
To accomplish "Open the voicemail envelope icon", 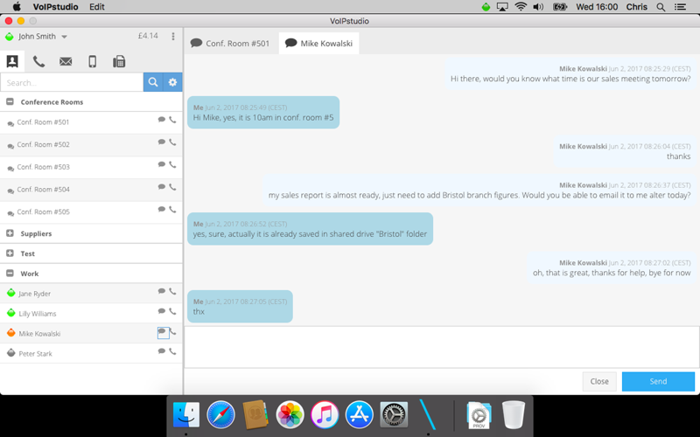I will [x=66, y=61].
